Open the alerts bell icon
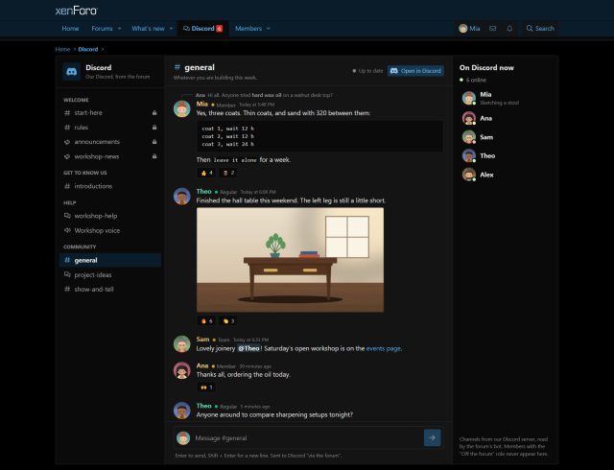This screenshot has height=470, width=614. click(x=509, y=28)
